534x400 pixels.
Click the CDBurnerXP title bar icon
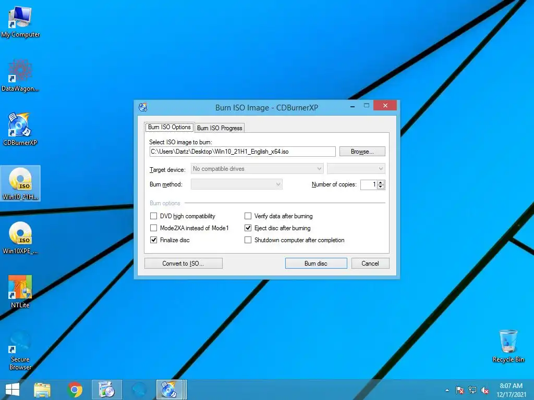[x=143, y=107]
